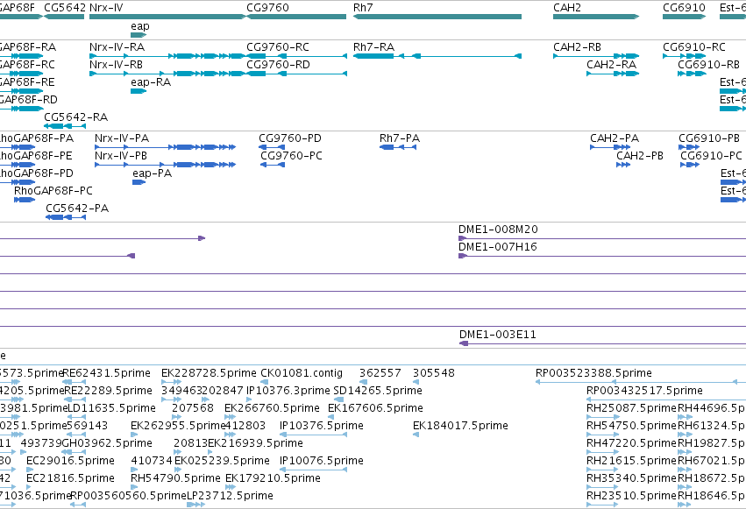
Task: Select the EK216939.5prime label
Action: [x=255, y=443]
